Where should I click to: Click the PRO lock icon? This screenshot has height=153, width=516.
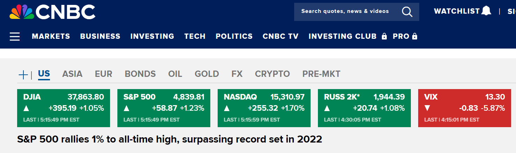pos(415,36)
